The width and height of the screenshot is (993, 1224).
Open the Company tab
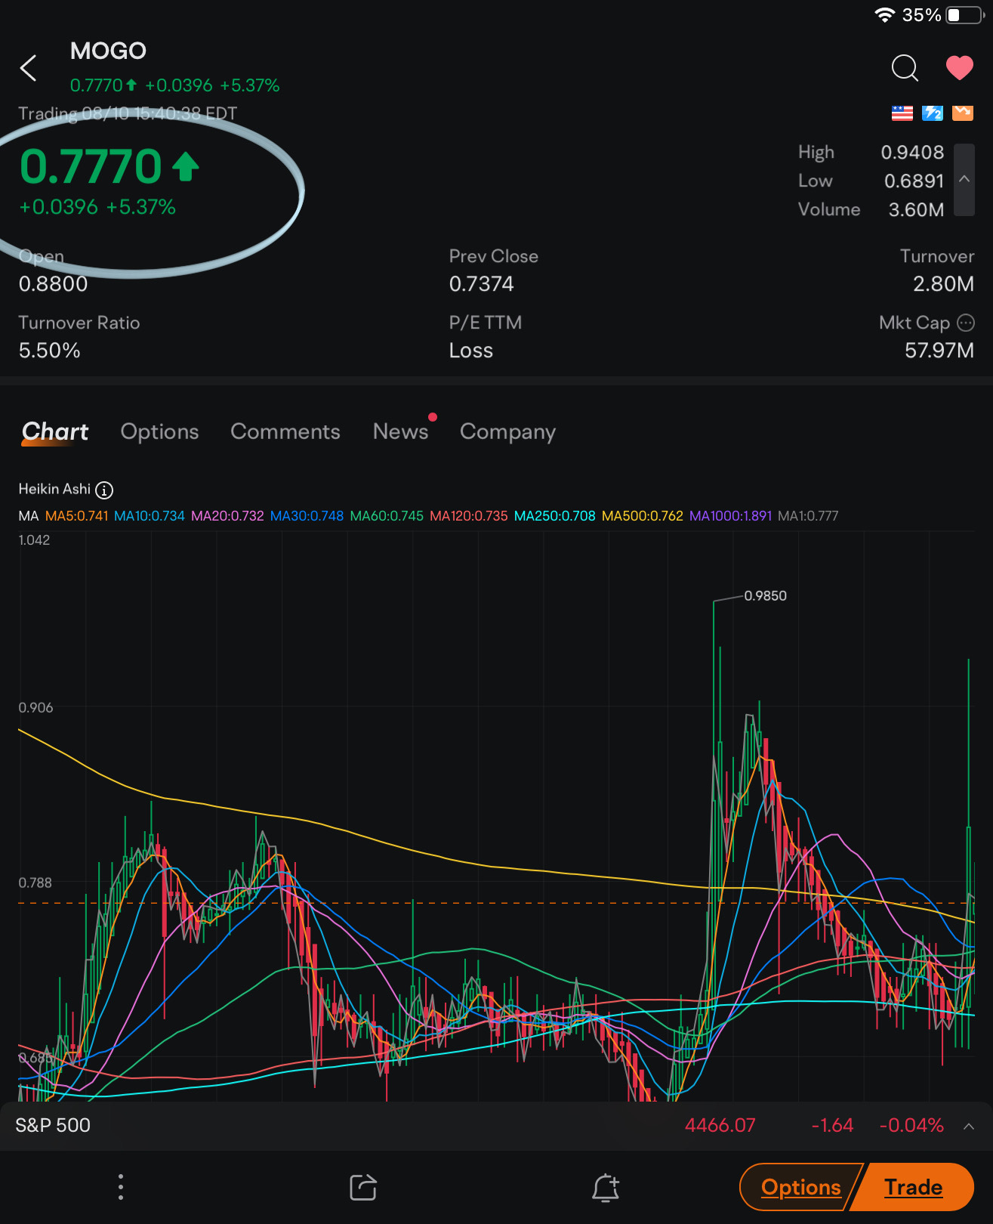507,431
